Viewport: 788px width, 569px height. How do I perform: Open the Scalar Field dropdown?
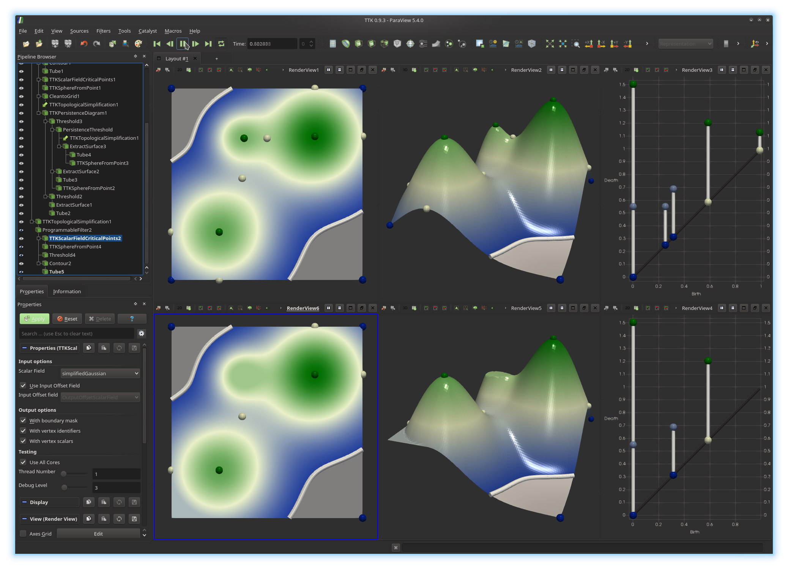(x=100, y=373)
